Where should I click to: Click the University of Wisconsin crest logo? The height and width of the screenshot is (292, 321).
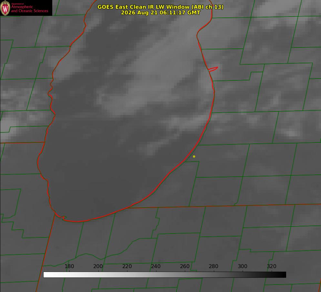click(x=5, y=8)
